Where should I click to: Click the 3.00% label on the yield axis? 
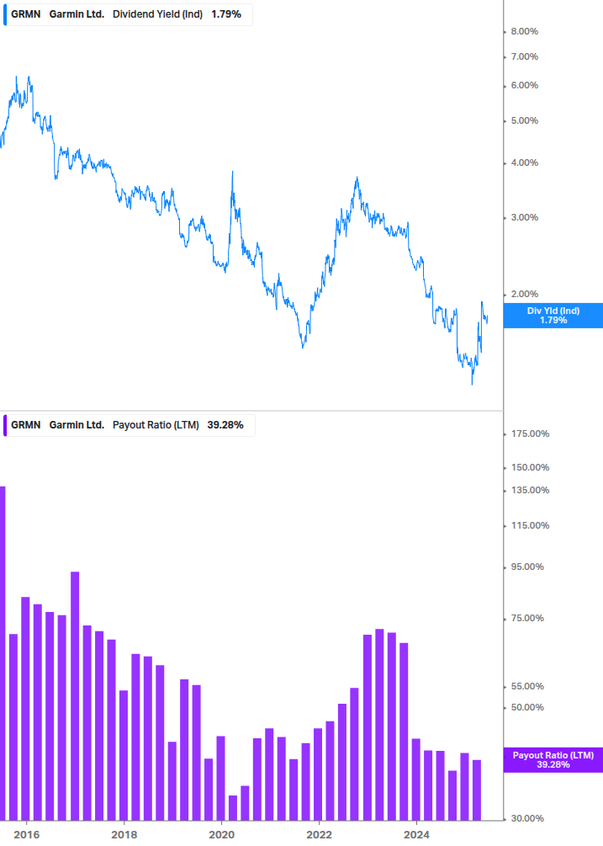coord(524,217)
